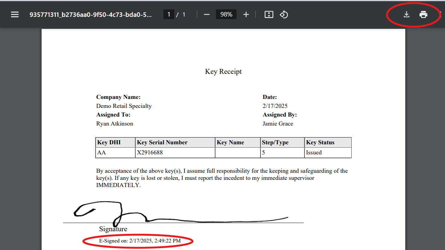
Task: Select the total page count '1' after the slash
Action: click(184, 15)
